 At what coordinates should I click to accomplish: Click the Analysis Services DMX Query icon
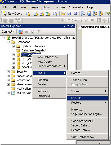pos(42,14)
